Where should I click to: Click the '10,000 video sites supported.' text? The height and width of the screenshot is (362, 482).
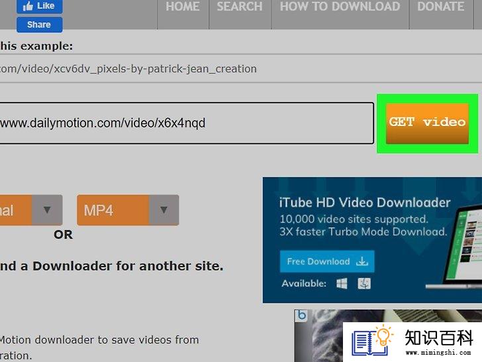point(354,219)
